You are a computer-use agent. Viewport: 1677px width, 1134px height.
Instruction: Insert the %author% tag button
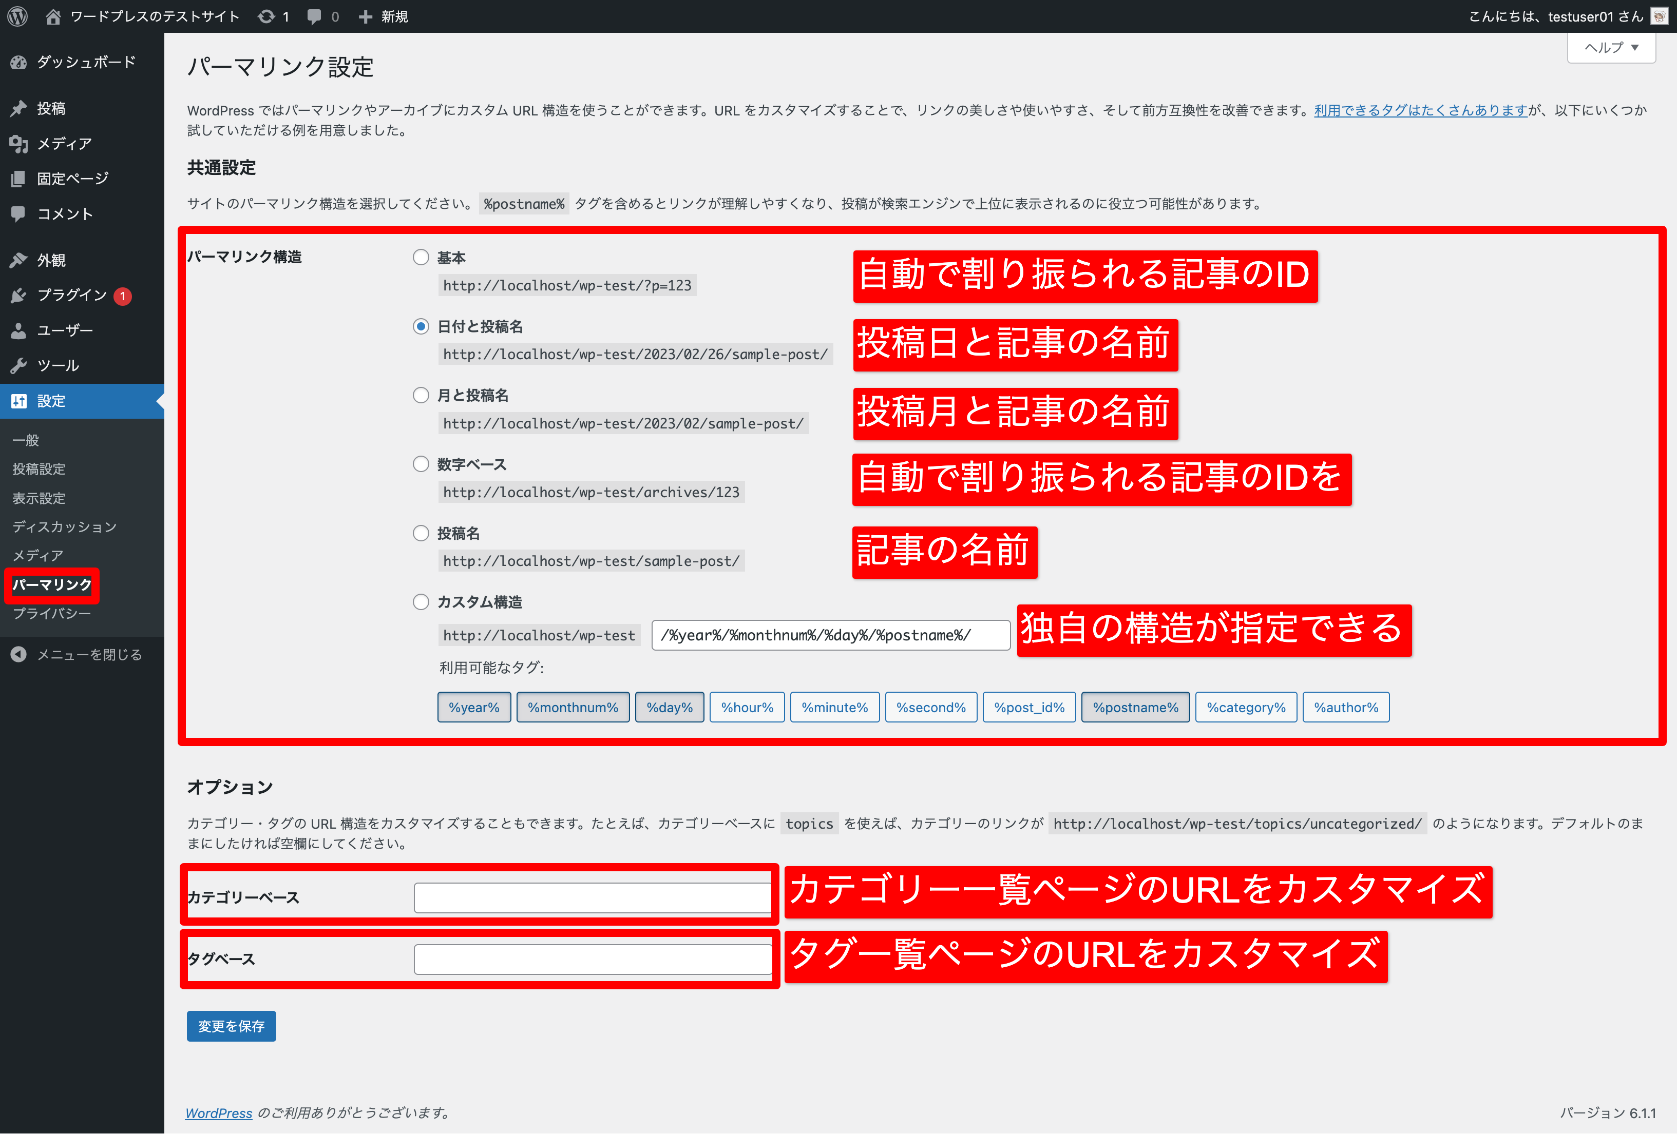pyautogui.click(x=1346, y=707)
